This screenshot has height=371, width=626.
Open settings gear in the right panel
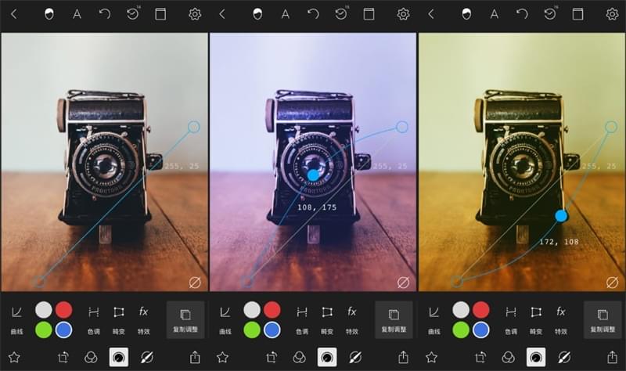pyautogui.click(x=612, y=14)
